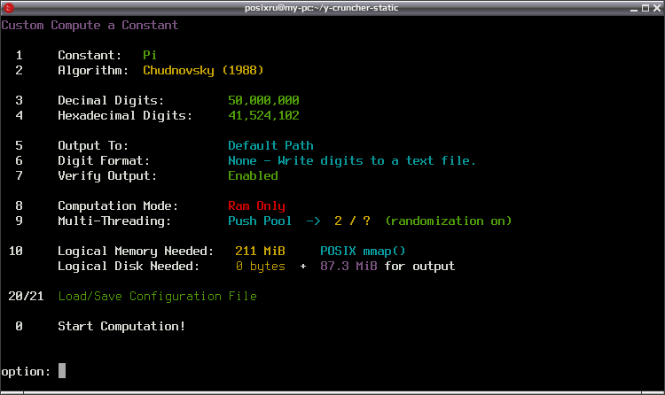Click 'Logical Disk Needed:' label

[129, 267]
